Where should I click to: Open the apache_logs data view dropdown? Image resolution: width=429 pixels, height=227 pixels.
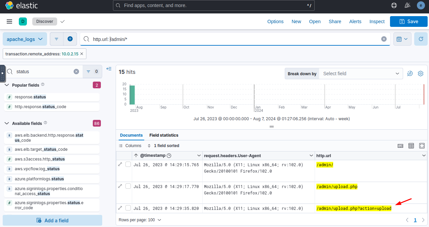click(x=25, y=39)
